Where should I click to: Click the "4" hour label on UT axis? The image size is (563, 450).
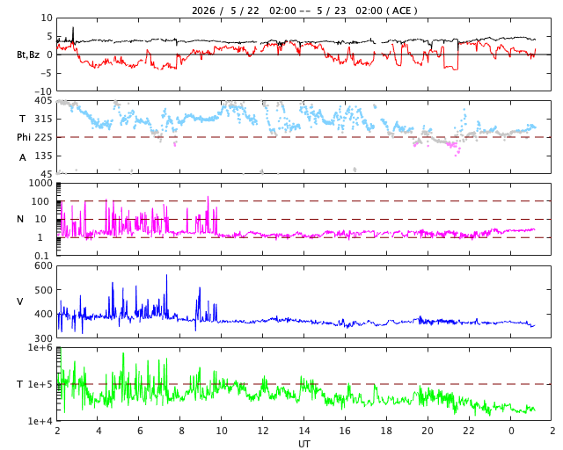pos(99,431)
